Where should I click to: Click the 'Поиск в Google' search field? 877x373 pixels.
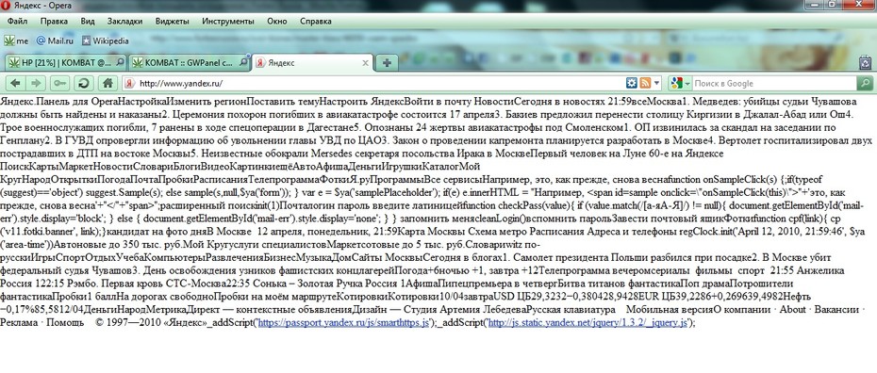tap(774, 83)
